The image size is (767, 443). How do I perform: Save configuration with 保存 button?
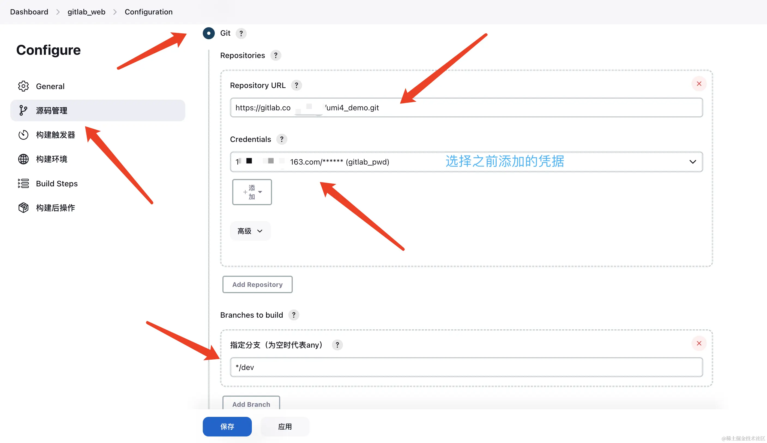pyautogui.click(x=227, y=427)
